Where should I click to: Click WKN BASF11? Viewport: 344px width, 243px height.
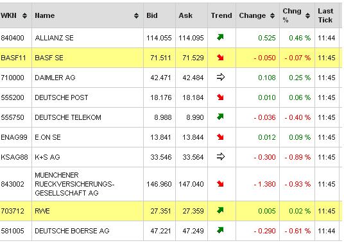click(13, 58)
